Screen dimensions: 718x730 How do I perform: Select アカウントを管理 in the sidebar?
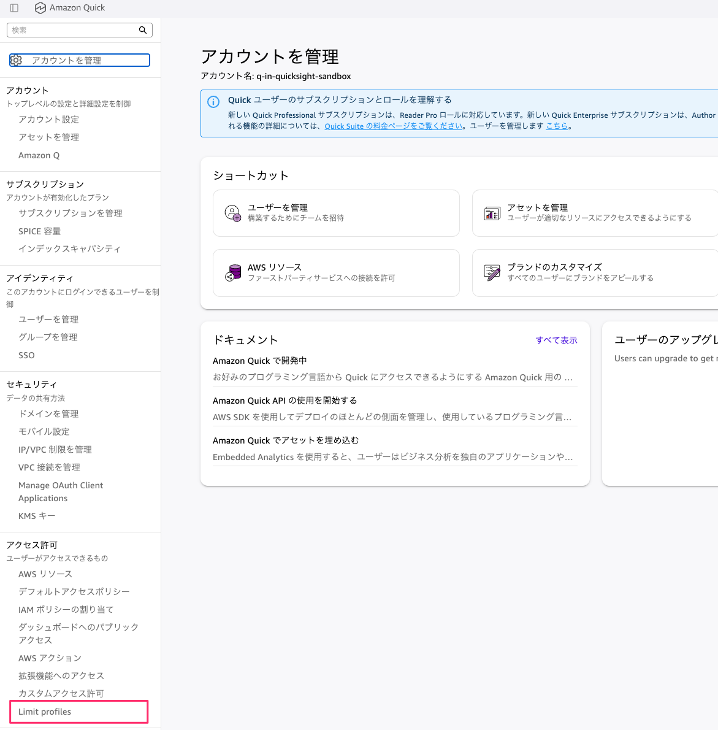pos(80,60)
